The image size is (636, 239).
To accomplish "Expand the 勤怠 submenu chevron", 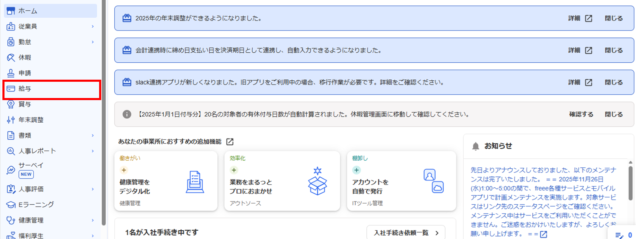I will pyautogui.click(x=93, y=42).
